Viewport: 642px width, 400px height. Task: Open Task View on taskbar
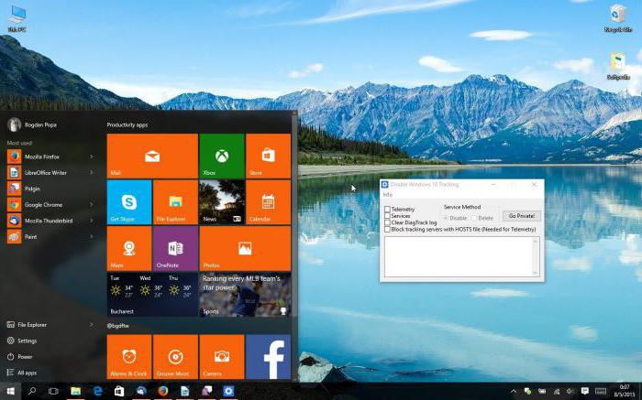tap(53, 391)
